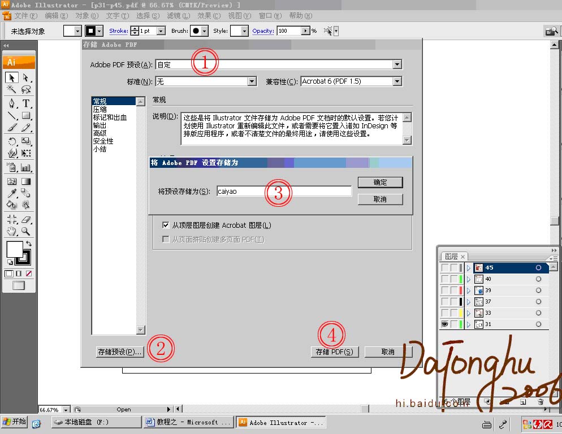Select the Selection (black arrow) tool
Screen dimensions: 562x434
point(12,77)
